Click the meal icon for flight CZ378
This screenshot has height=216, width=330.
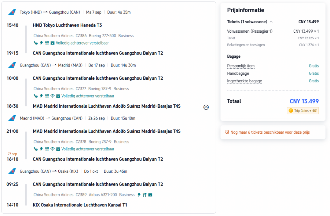(x=47, y=149)
